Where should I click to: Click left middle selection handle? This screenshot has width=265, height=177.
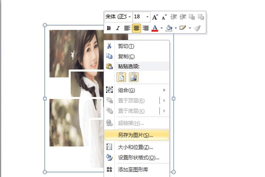tap(45, 98)
